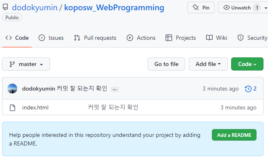Expand the Add file dropdown
This screenshot has width=268, height=159.
pos(208,64)
